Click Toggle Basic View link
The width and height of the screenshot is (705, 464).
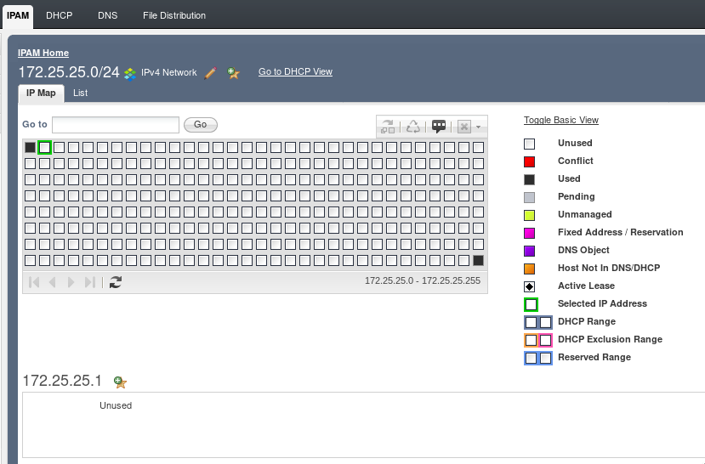(x=561, y=121)
